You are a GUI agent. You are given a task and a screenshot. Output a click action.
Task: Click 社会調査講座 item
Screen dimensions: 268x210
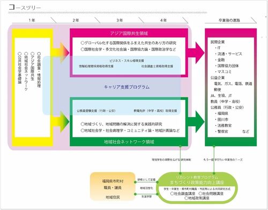coord(183,193)
